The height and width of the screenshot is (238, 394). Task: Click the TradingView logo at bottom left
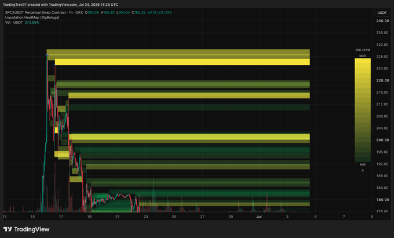tap(27, 229)
